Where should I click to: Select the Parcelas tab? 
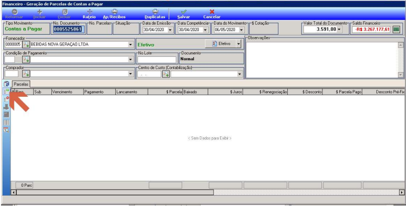21,84
